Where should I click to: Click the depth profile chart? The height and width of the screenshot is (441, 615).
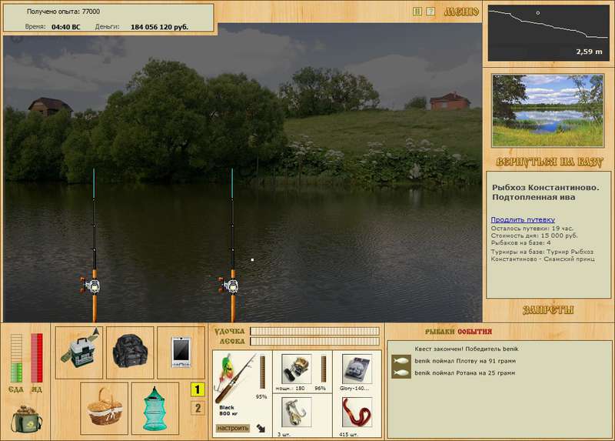[548, 33]
